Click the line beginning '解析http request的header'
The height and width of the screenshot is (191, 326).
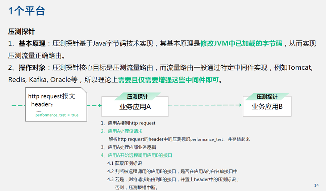click(179, 139)
